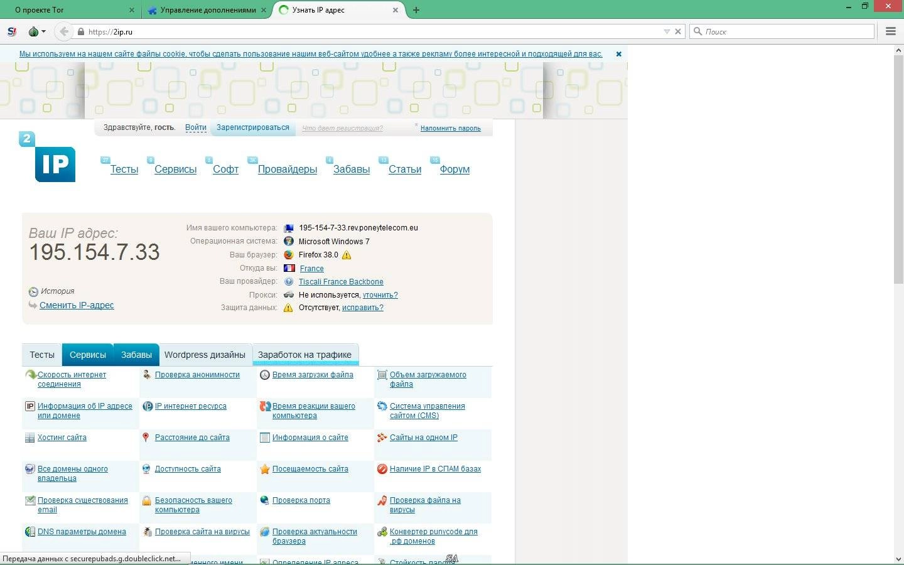Screen dimensions: 904x565
Task: Click the исправить? data protection link
Action: 363,308
